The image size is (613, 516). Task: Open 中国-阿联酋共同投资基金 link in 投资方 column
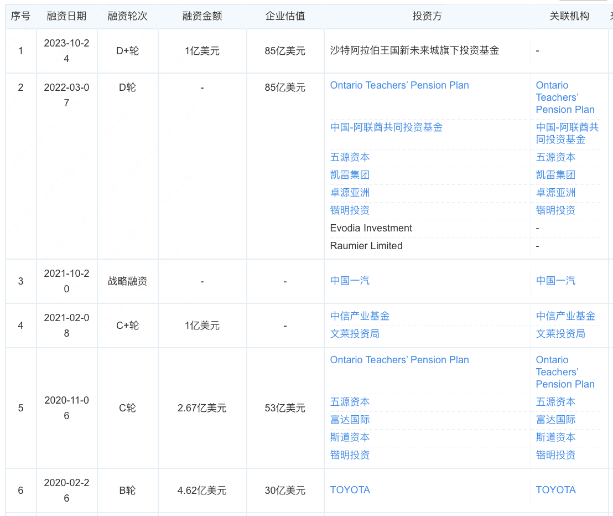(386, 127)
